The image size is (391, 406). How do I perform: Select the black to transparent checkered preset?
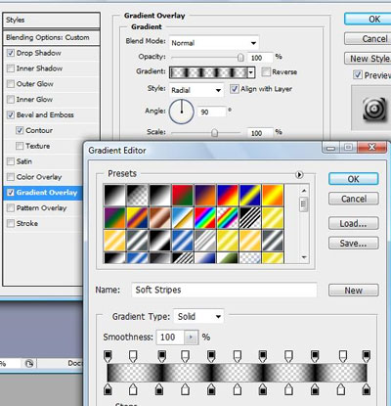click(x=138, y=195)
